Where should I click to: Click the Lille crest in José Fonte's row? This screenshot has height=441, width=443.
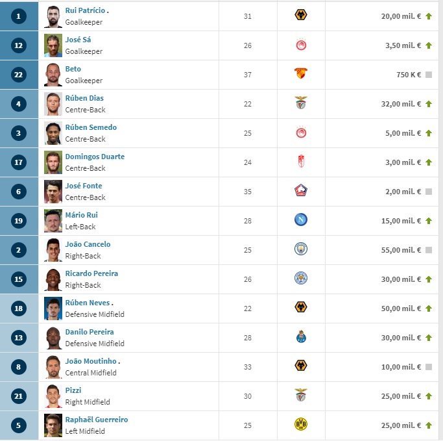coord(300,190)
